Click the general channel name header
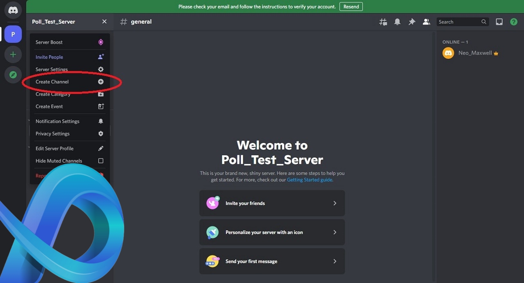Viewport: 524px width, 283px height. click(141, 22)
